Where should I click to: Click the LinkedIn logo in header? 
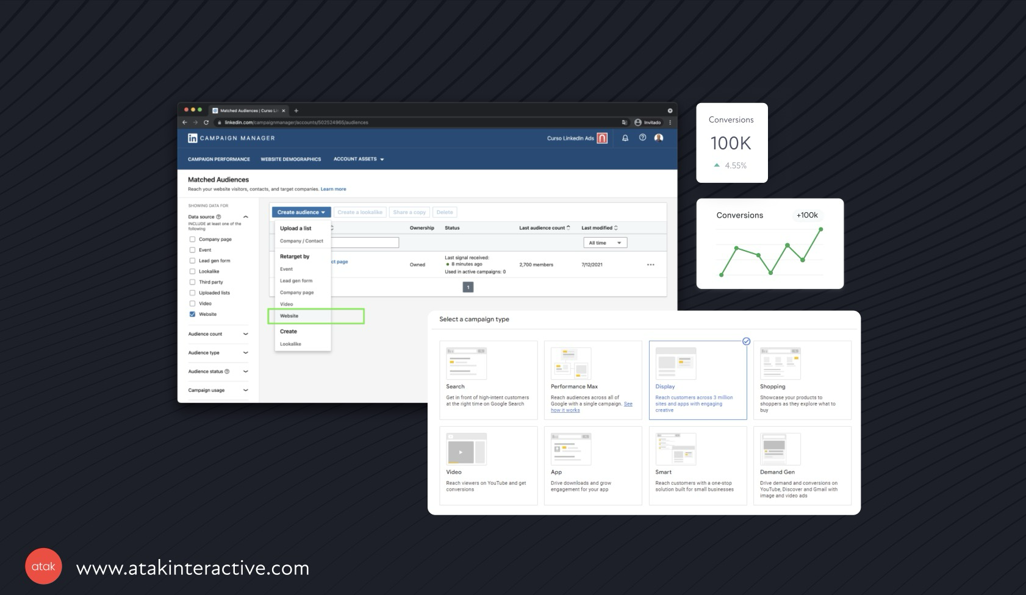(x=192, y=138)
